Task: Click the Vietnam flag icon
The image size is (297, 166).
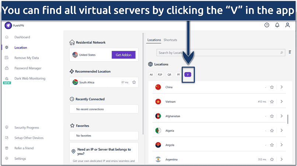Action: point(158,102)
